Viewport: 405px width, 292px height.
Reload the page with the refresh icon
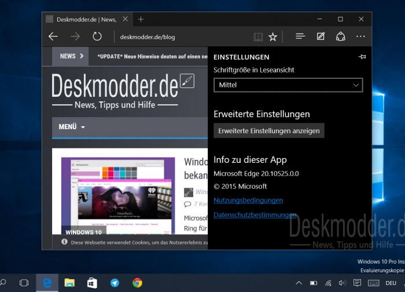(97, 36)
